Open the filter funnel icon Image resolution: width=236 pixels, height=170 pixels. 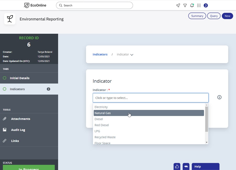click(185, 5)
